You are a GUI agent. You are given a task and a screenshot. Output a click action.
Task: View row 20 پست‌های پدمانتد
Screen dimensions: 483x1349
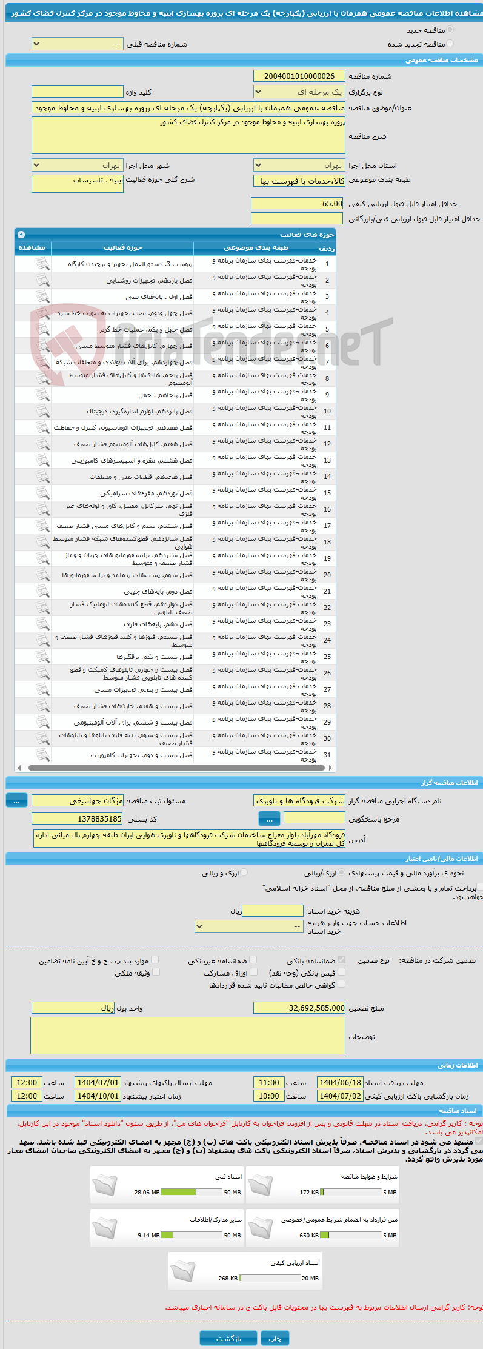[x=42, y=575]
